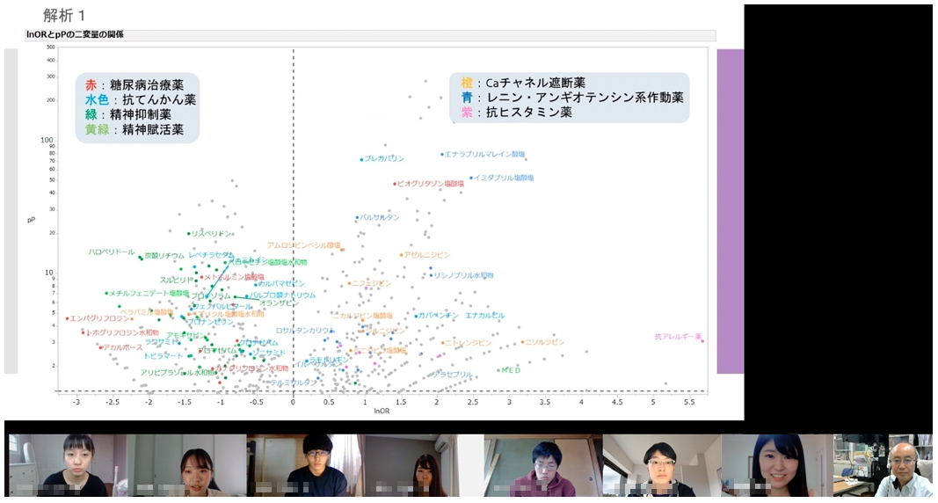Select the elderly man with headset video
The width and height of the screenshot is (938, 503).
pos(883,464)
